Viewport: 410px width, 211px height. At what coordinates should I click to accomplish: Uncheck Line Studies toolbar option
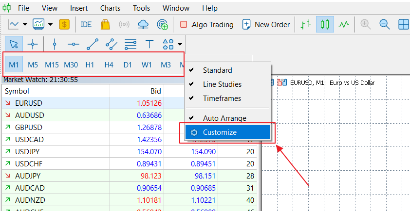click(x=222, y=84)
